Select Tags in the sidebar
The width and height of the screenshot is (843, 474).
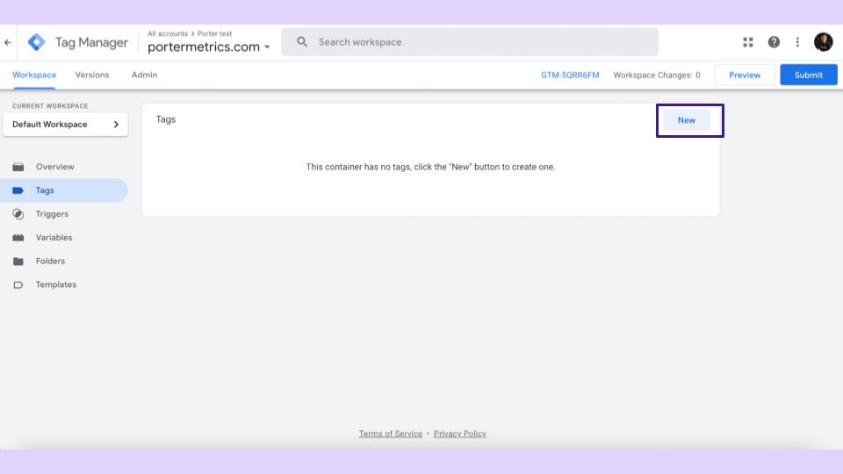(x=64, y=190)
